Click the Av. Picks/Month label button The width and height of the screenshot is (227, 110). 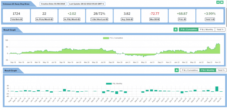click(x=44, y=19)
